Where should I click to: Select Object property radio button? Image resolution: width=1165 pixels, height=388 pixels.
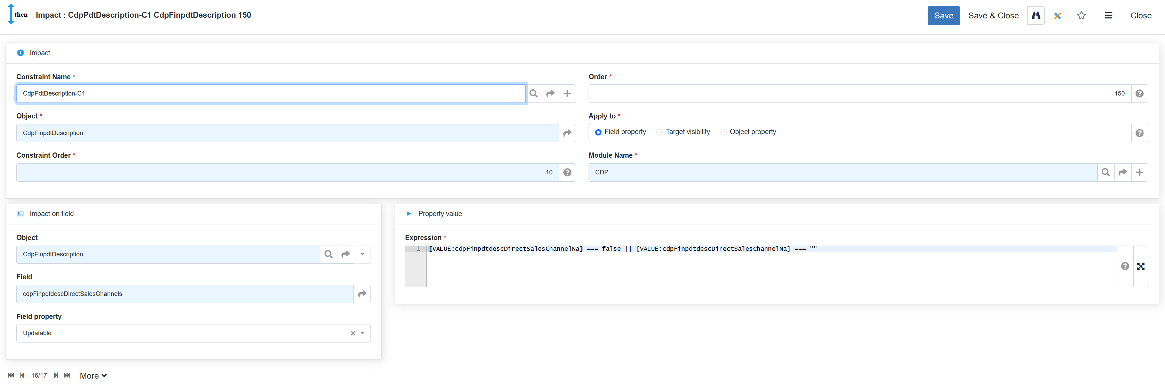pos(723,132)
